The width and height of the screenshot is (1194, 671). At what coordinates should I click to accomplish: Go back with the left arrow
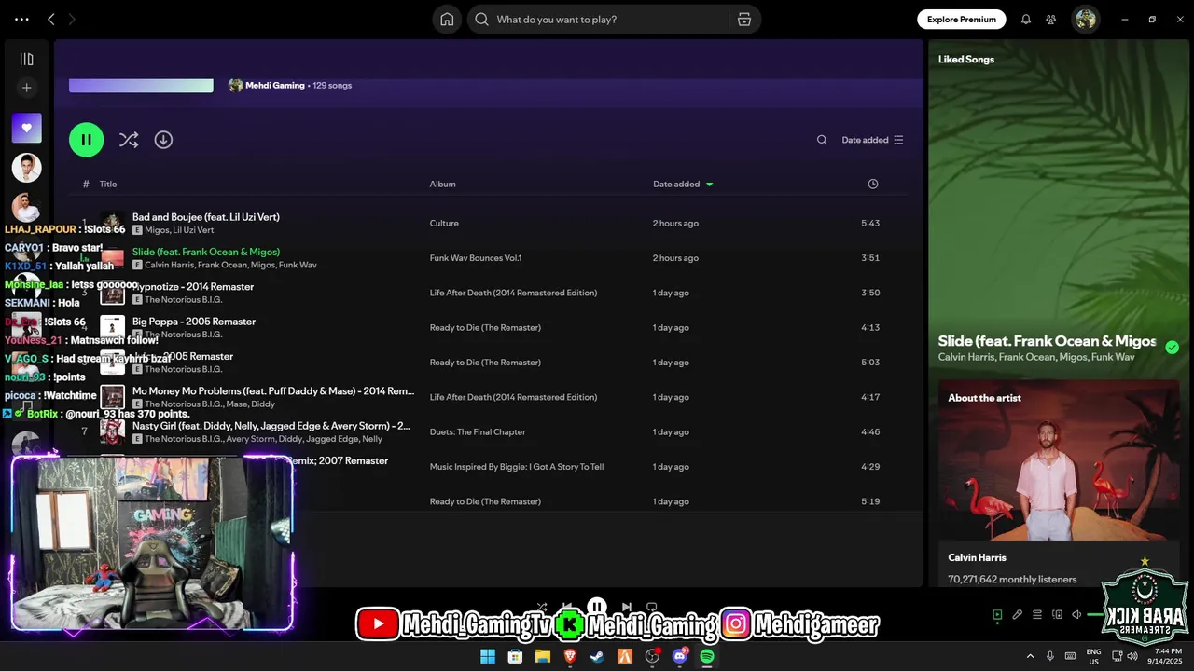[51, 19]
